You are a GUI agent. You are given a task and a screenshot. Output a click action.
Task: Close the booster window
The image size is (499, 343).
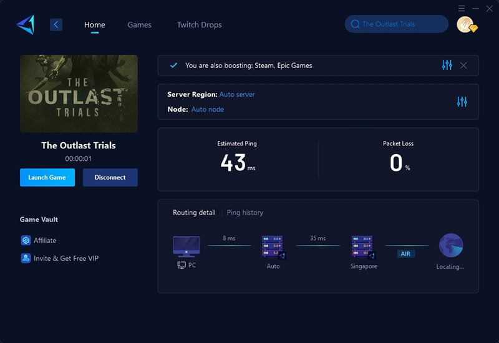(x=490, y=9)
